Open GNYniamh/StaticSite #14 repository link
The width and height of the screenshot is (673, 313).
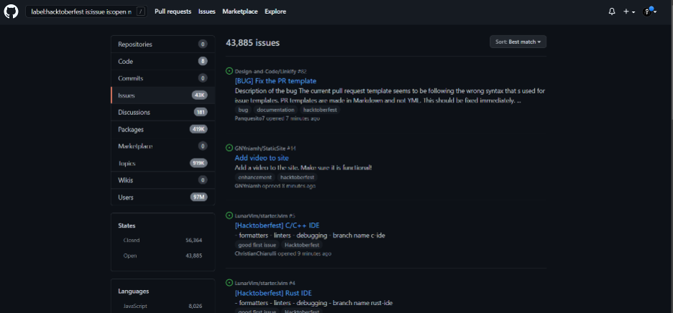click(x=265, y=148)
